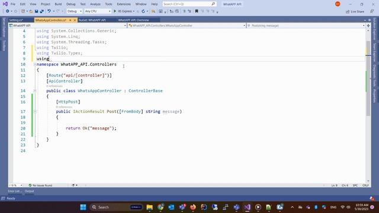
Task: Open Outlook from taskbar
Action: point(171,207)
